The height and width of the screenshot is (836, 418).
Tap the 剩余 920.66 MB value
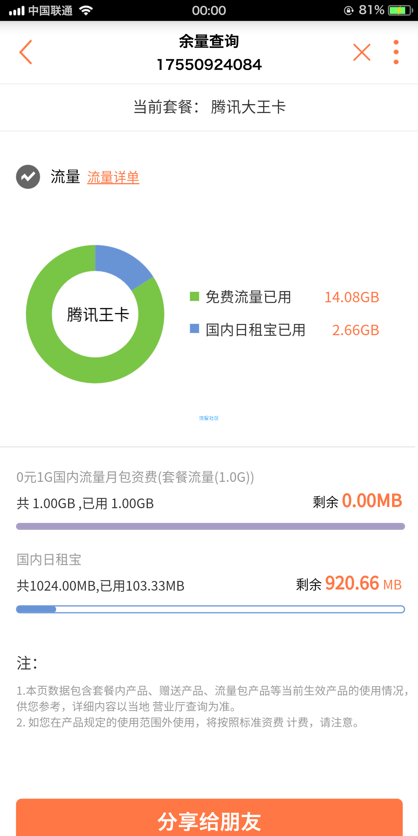click(349, 584)
